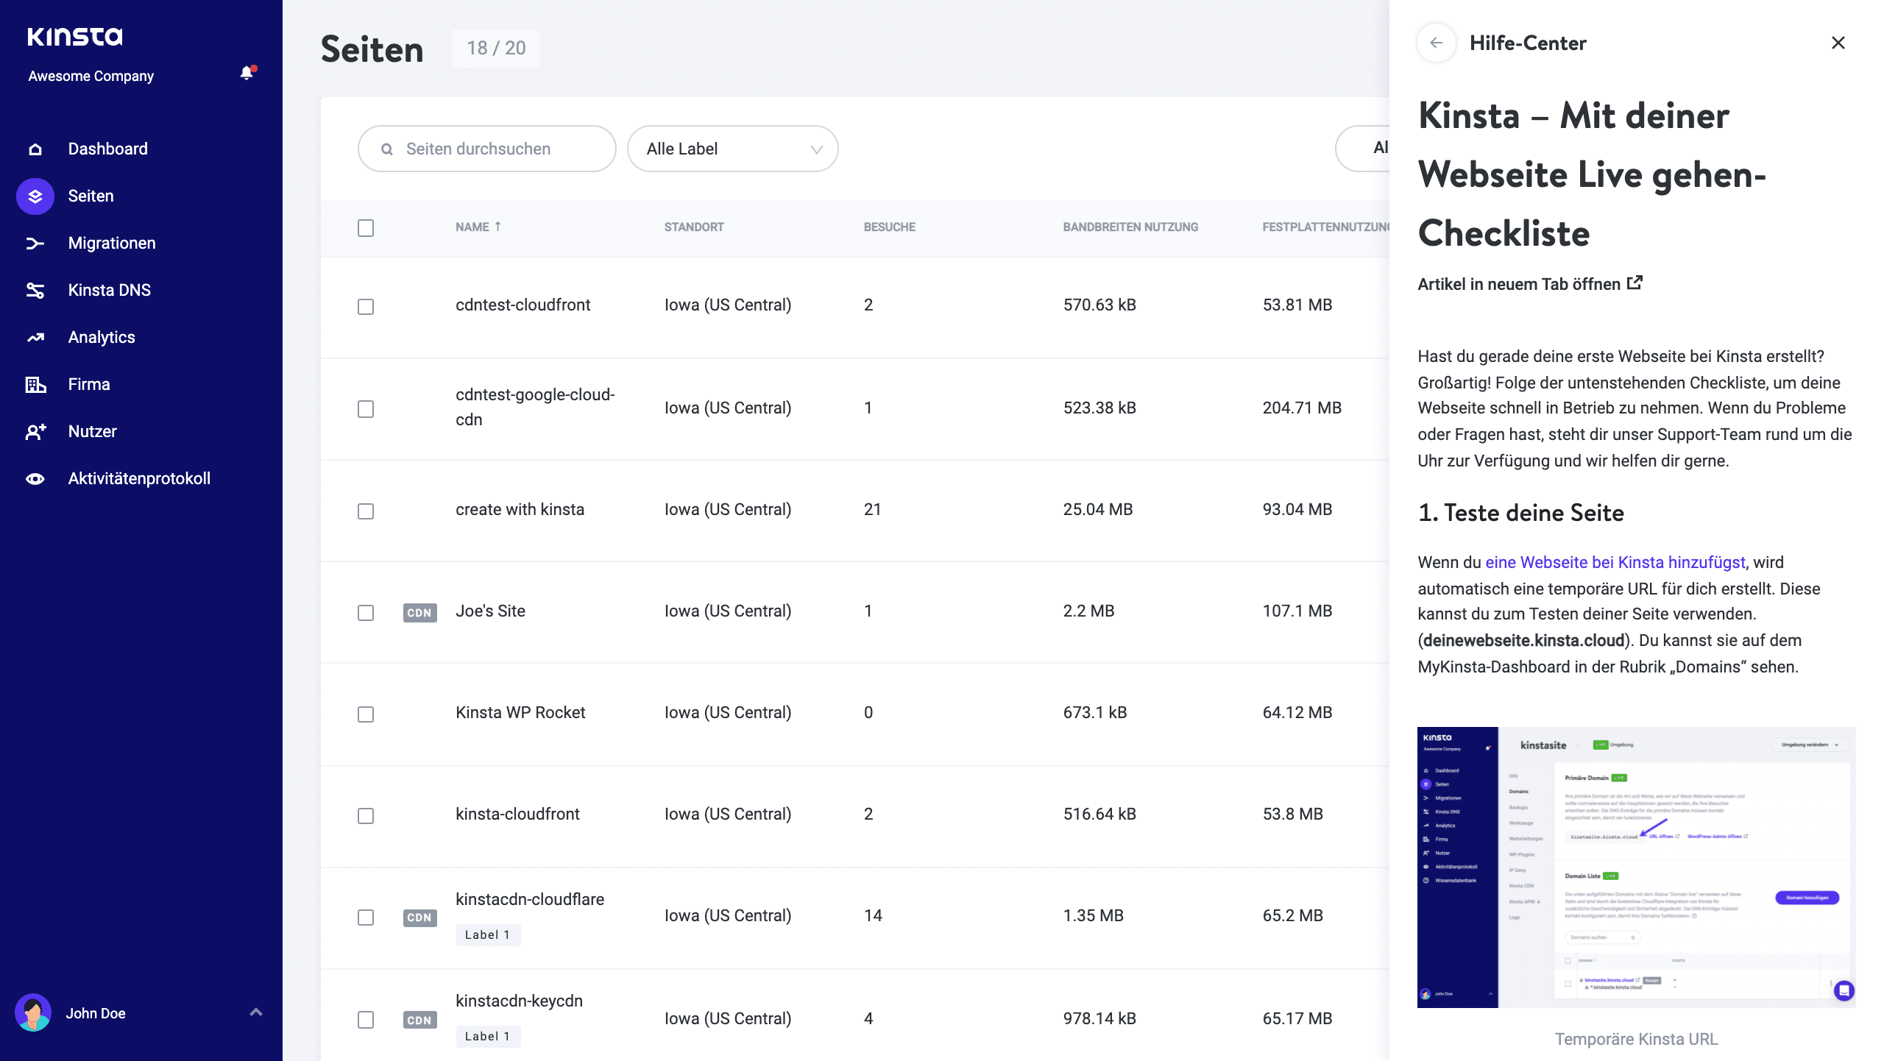The height and width of the screenshot is (1061, 1884).
Task: Open the notification bell
Action: pyautogui.click(x=247, y=74)
